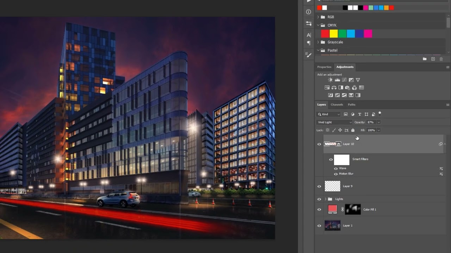Hide Smart Filters visibility eye

pyautogui.click(x=331, y=160)
